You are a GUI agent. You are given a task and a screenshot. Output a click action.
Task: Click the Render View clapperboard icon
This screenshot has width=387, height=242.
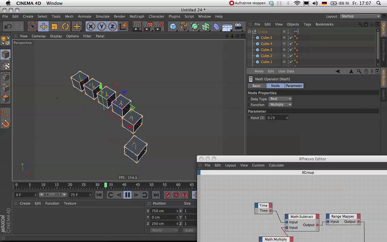click(136, 27)
